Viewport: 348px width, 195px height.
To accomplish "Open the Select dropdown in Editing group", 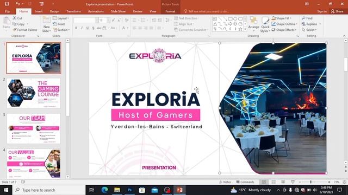I will click(x=309, y=30).
